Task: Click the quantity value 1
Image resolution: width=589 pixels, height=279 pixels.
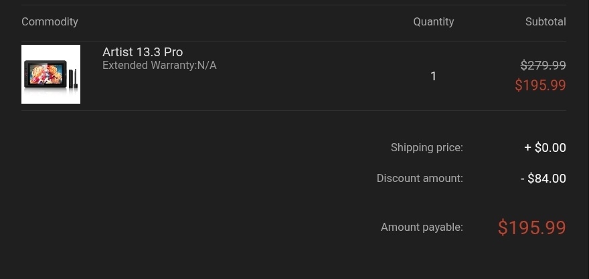Action: pos(434,76)
